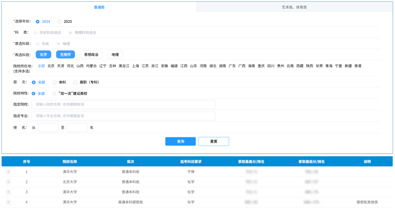Screen dimensions: 395x208
Task: Filter schools by 重庆 location
Action: [261, 66]
